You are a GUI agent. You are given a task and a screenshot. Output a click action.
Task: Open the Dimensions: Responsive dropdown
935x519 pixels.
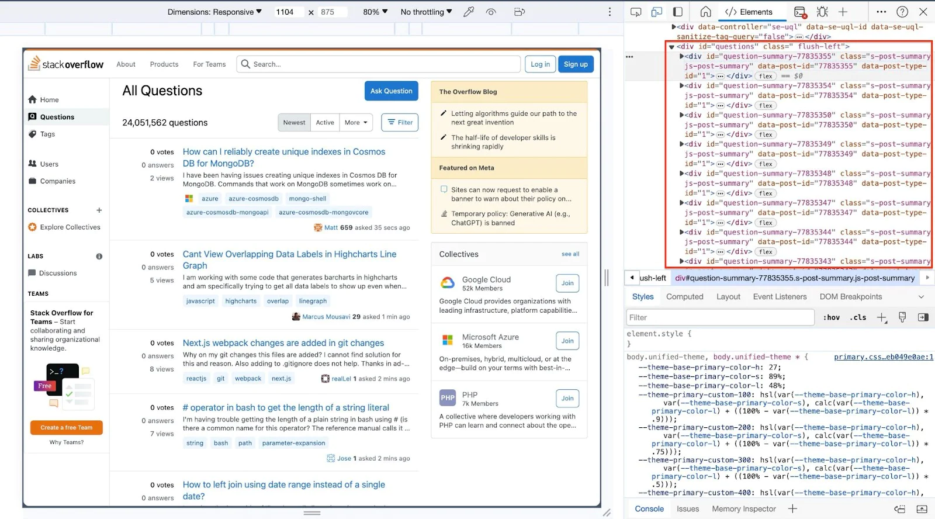tap(214, 12)
